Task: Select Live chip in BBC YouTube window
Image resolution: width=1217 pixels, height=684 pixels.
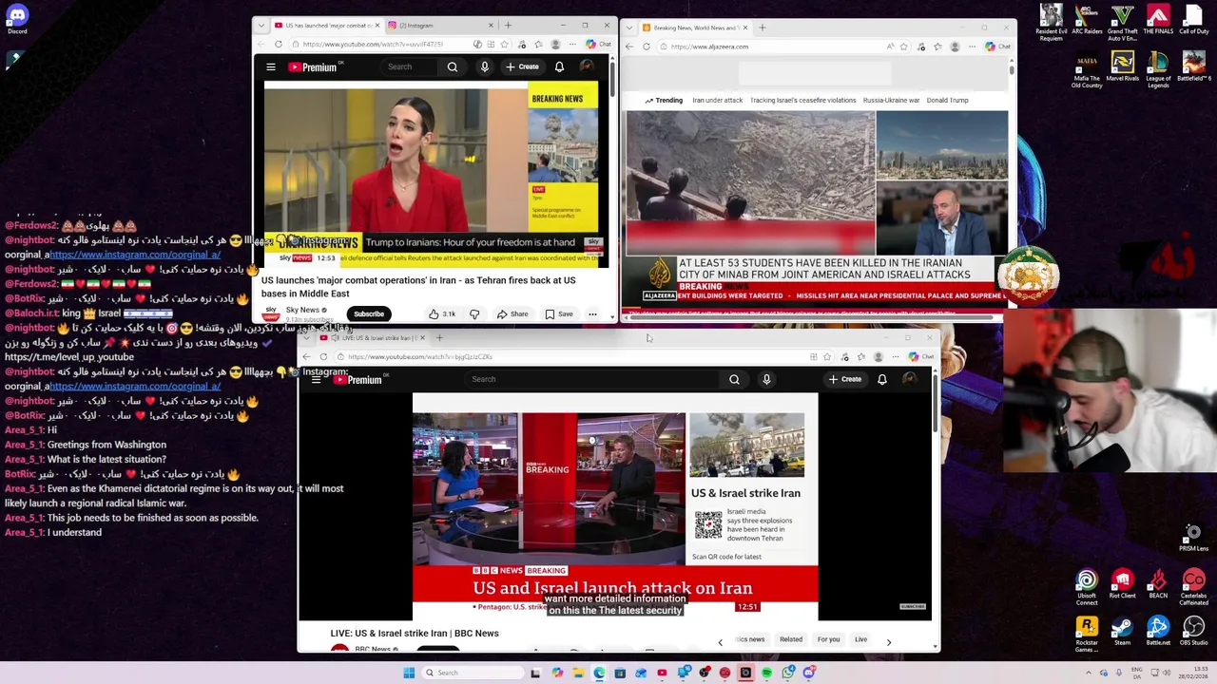Action: (860, 639)
